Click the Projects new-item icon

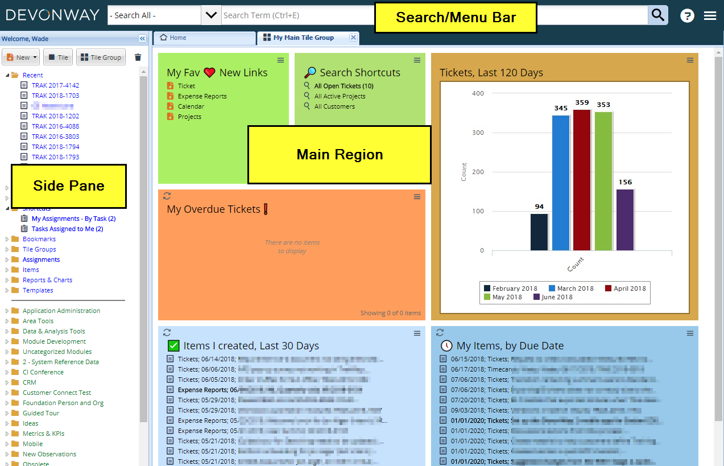[170, 117]
